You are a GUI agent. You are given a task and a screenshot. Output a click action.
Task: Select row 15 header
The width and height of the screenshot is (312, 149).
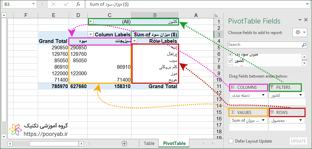(219, 112)
